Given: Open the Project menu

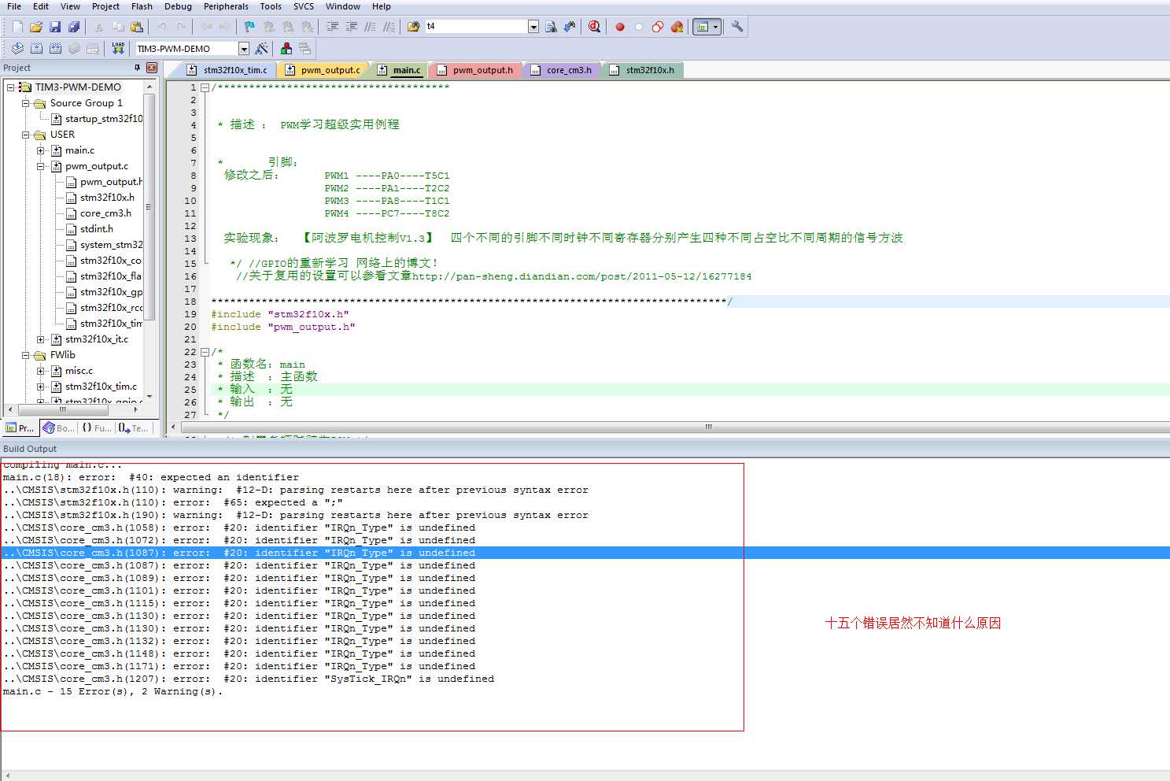Looking at the screenshot, I should click(105, 6).
